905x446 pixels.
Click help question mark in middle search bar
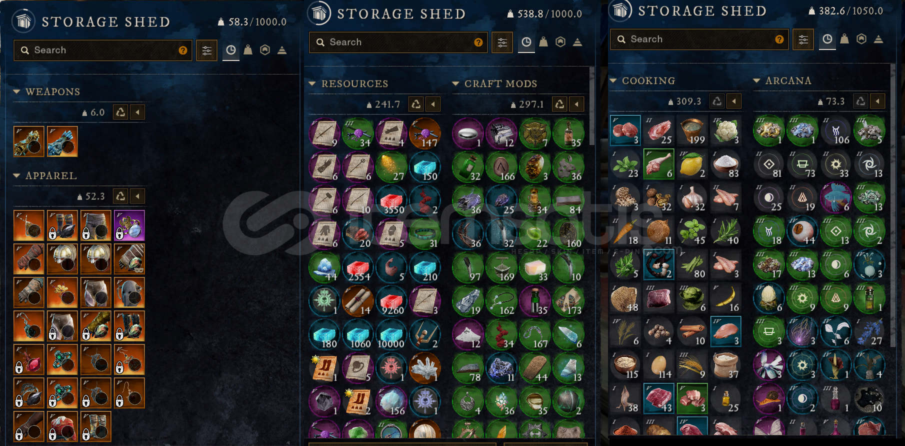click(478, 42)
